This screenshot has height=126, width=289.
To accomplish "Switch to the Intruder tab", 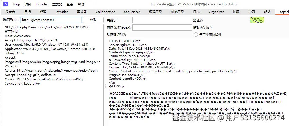I will (62, 12).
